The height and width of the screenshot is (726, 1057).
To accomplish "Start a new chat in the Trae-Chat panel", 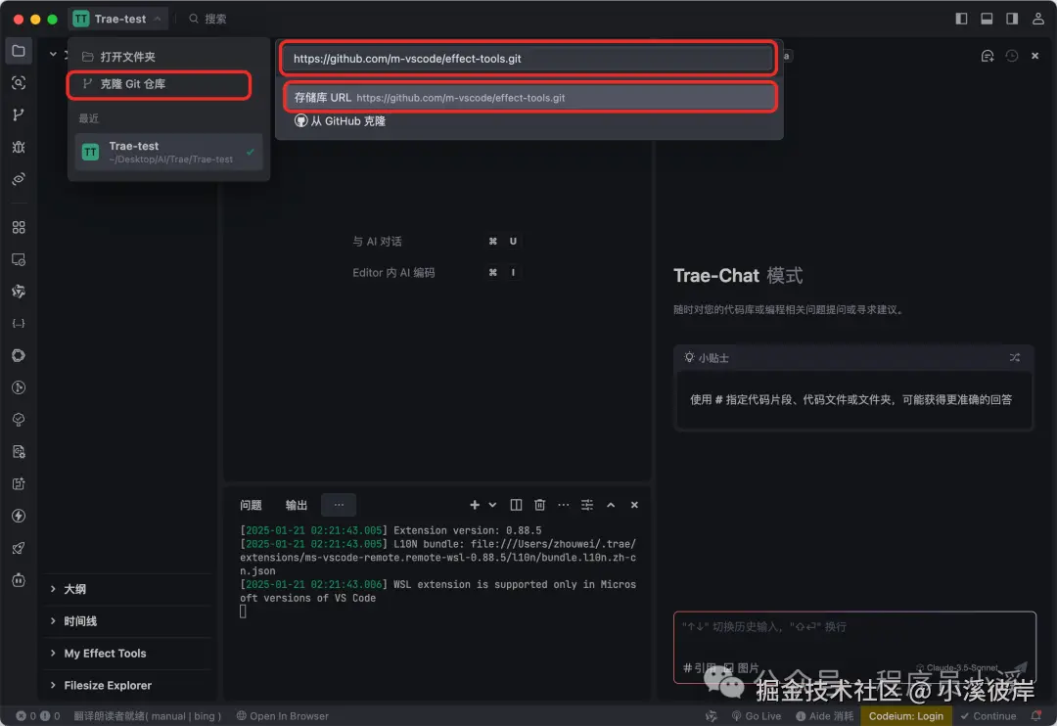I will (987, 56).
